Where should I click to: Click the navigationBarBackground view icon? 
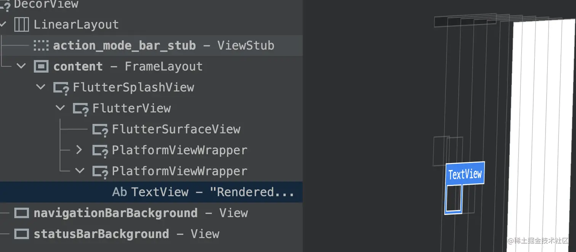coord(21,213)
